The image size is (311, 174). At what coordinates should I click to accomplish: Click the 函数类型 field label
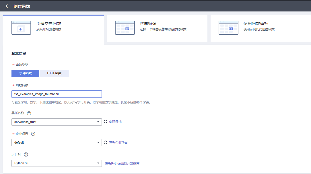click(22, 64)
